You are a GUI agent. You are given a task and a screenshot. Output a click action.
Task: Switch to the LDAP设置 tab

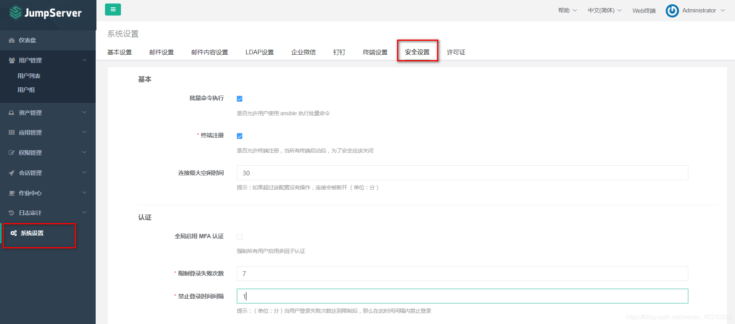(259, 52)
